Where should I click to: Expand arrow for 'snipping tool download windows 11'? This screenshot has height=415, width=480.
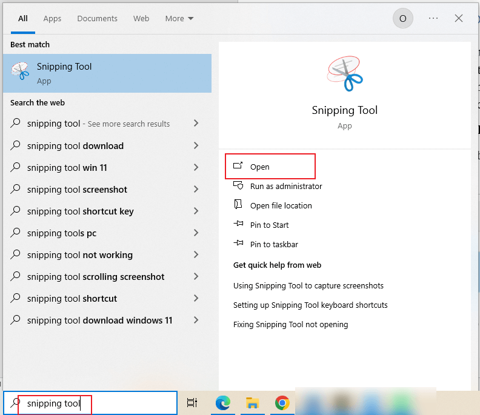tap(196, 320)
